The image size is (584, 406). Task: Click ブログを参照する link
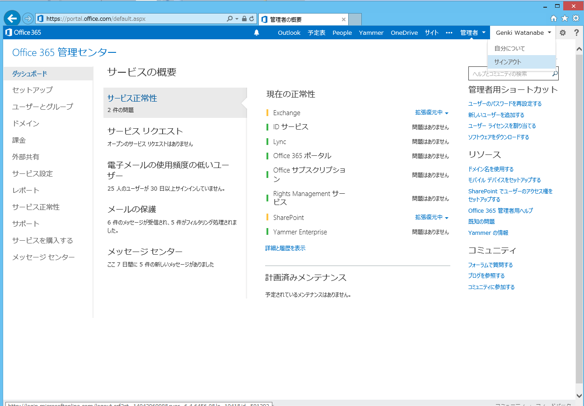[x=486, y=275]
